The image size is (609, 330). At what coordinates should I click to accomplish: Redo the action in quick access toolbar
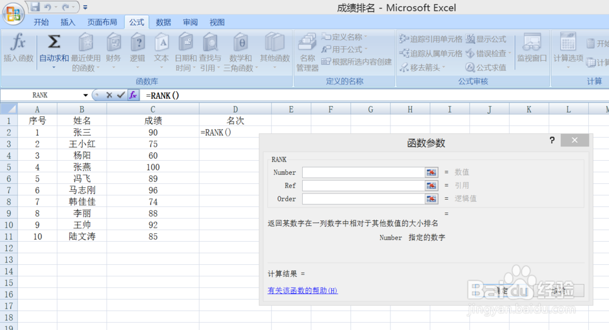point(66,7)
